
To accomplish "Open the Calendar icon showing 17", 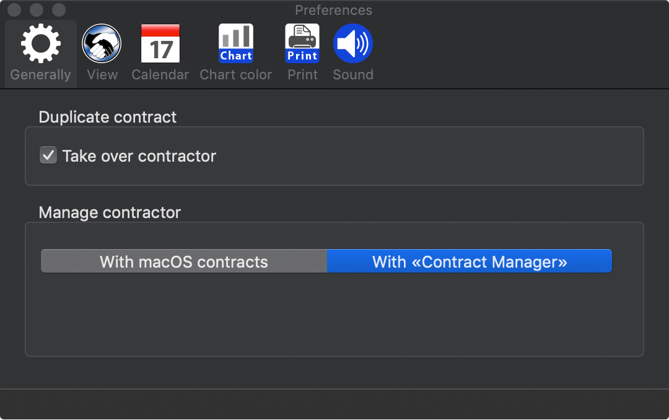I will pyautogui.click(x=160, y=43).
